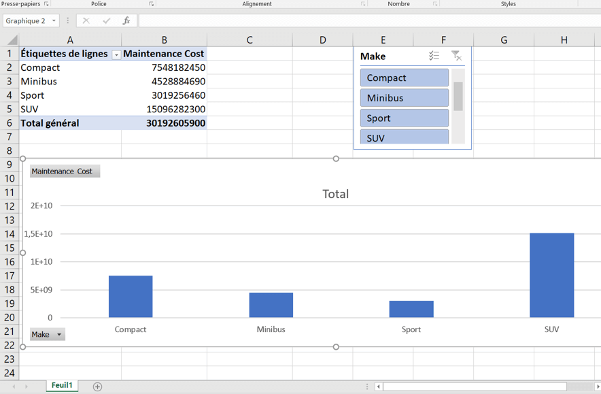Click the Maintenance Cost chart field button

point(65,171)
